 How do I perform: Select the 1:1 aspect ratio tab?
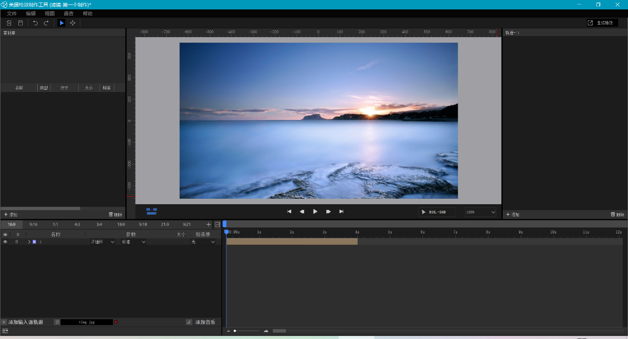(x=55, y=225)
